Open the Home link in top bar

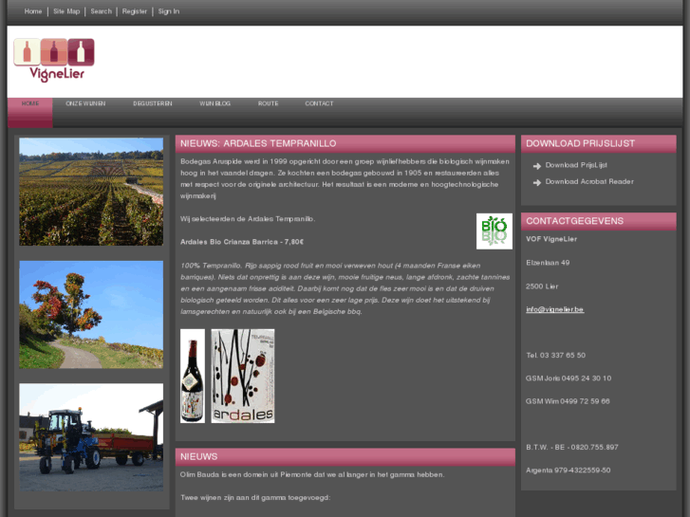point(33,11)
